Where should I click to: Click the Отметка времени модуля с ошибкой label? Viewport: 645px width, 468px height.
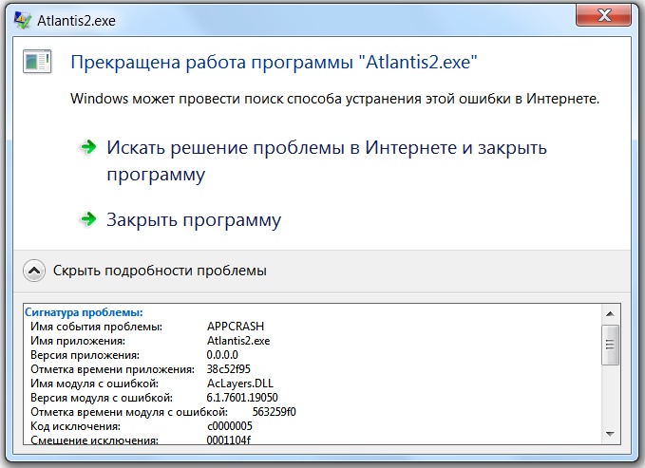click(x=129, y=412)
